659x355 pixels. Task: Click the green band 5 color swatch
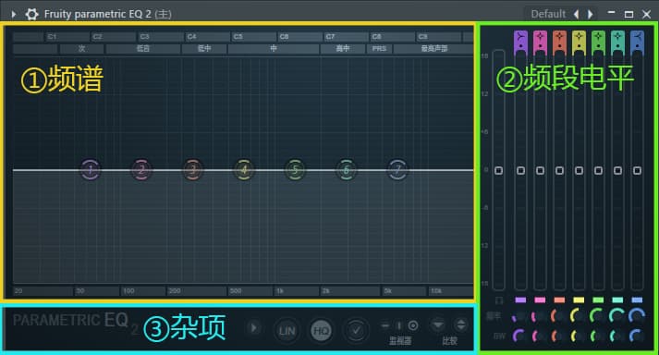tap(598, 300)
